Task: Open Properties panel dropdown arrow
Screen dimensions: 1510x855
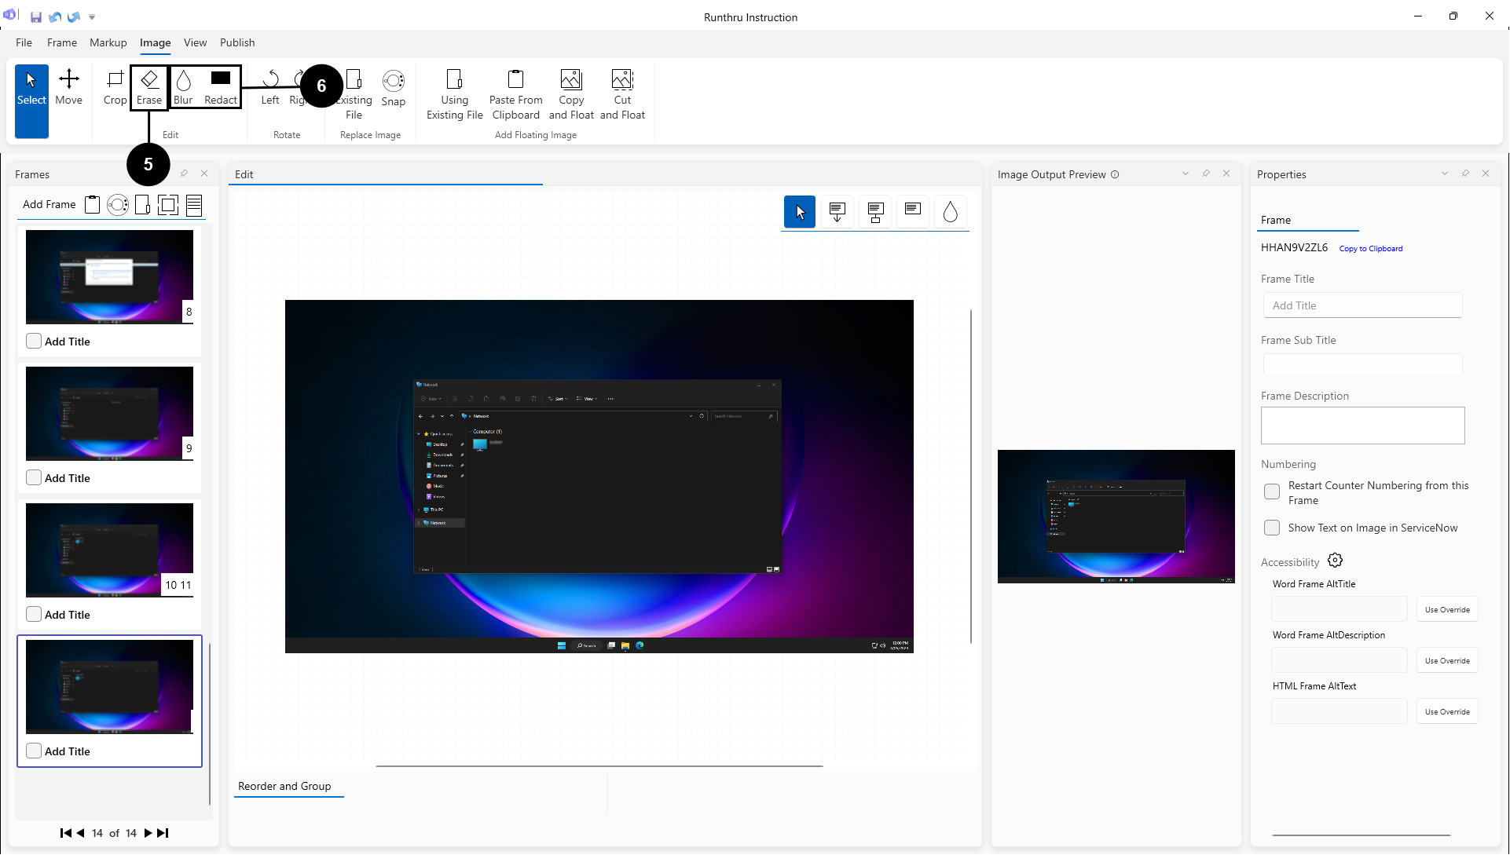Action: 1444,174
